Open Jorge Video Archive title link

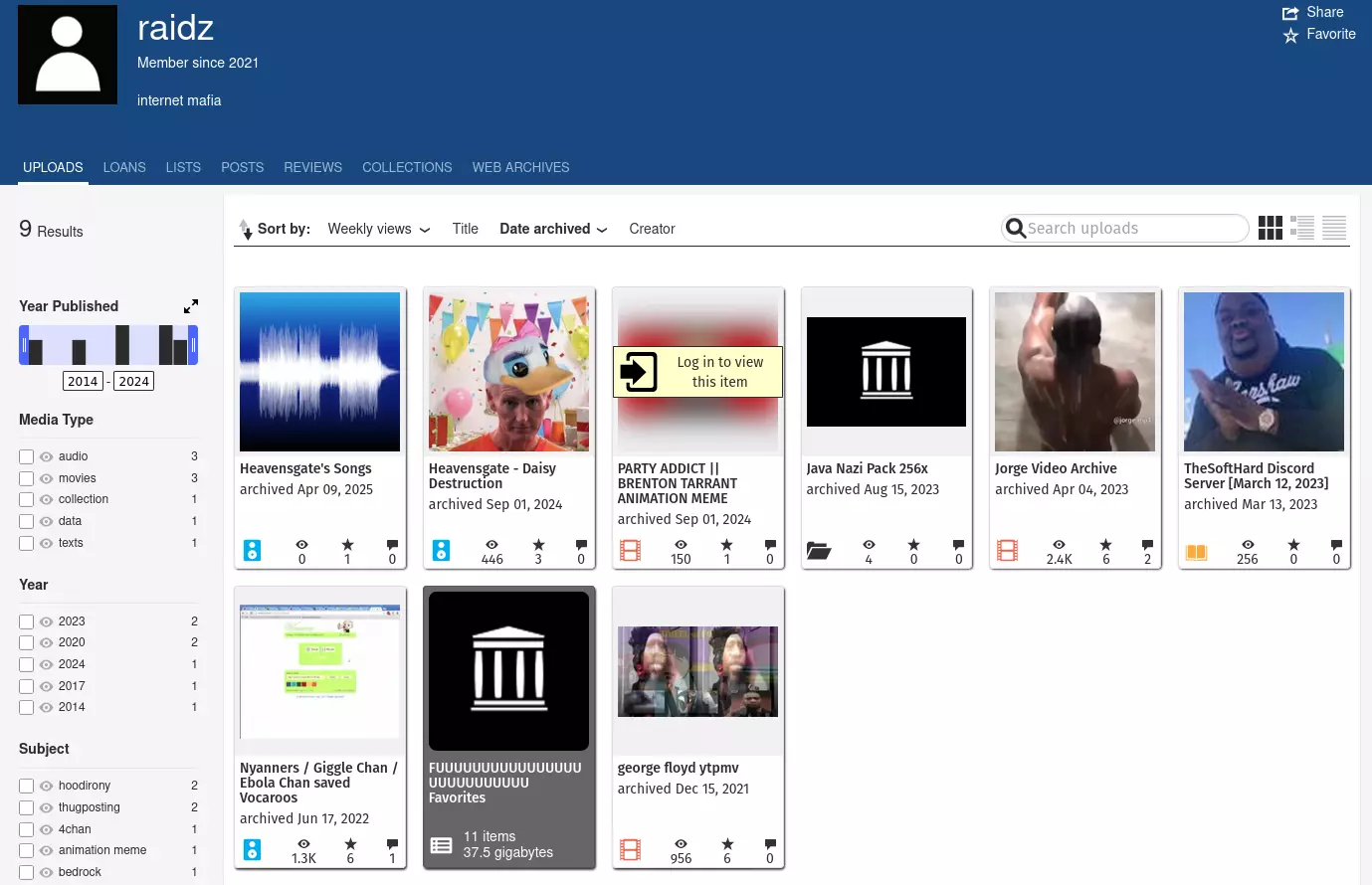(1056, 468)
